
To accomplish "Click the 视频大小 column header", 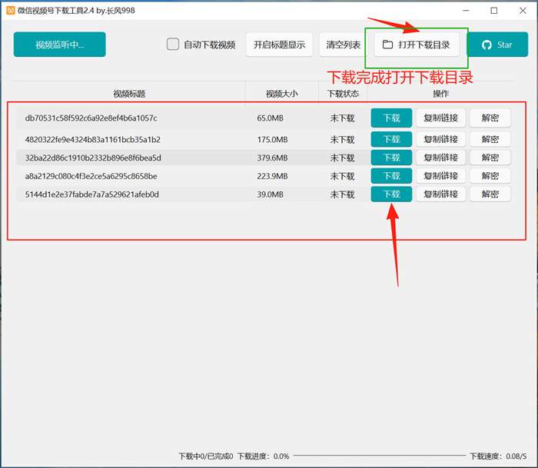I will click(x=282, y=94).
